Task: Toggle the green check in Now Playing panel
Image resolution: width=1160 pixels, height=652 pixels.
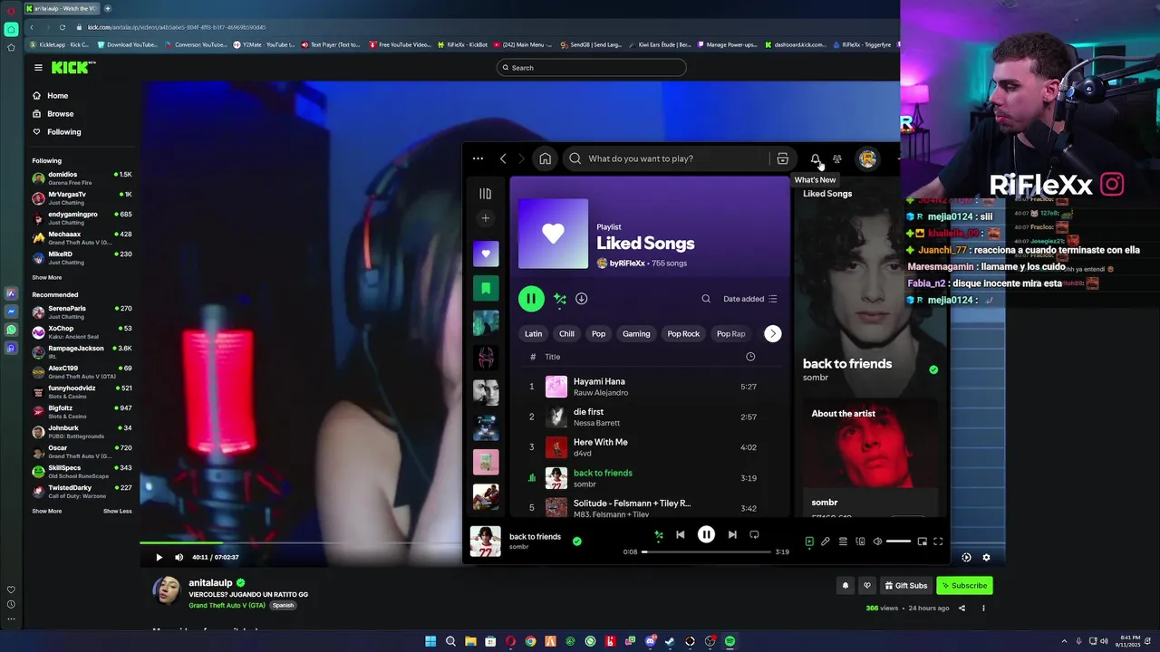Action: (x=933, y=369)
